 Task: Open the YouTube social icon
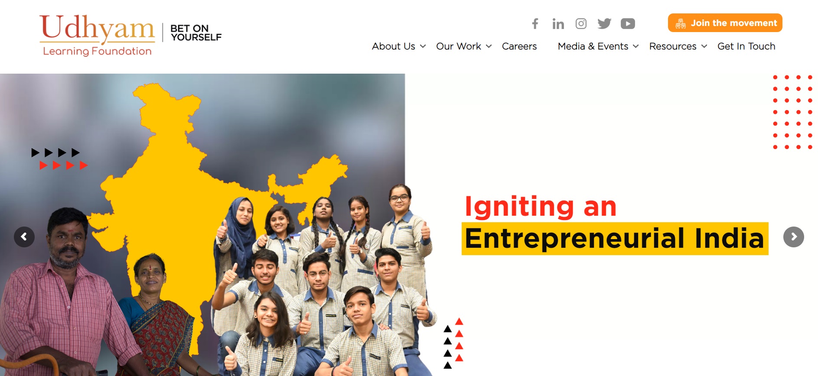pyautogui.click(x=628, y=23)
